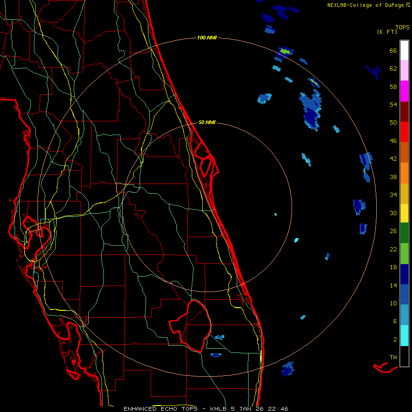Click the "30" legend value
This screenshot has width=412, height=412.
pos(393,213)
